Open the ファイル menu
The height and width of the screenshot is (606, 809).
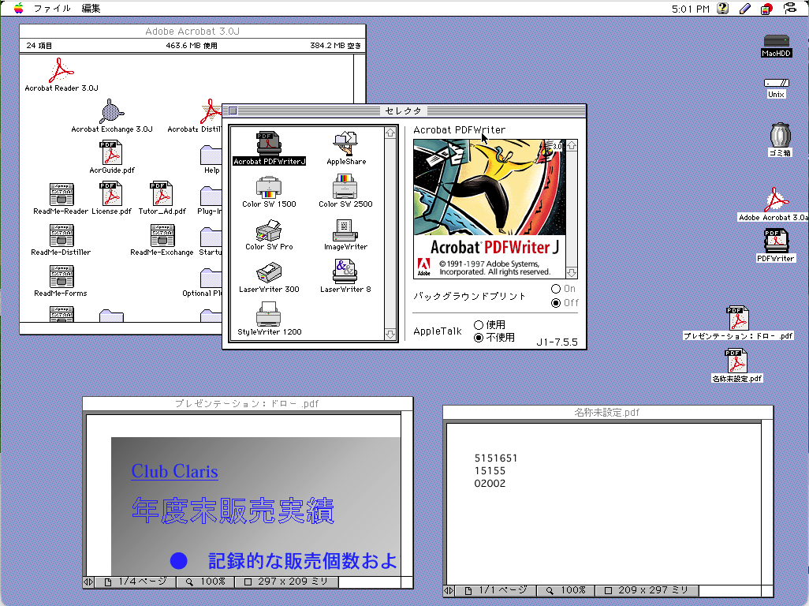click(52, 8)
